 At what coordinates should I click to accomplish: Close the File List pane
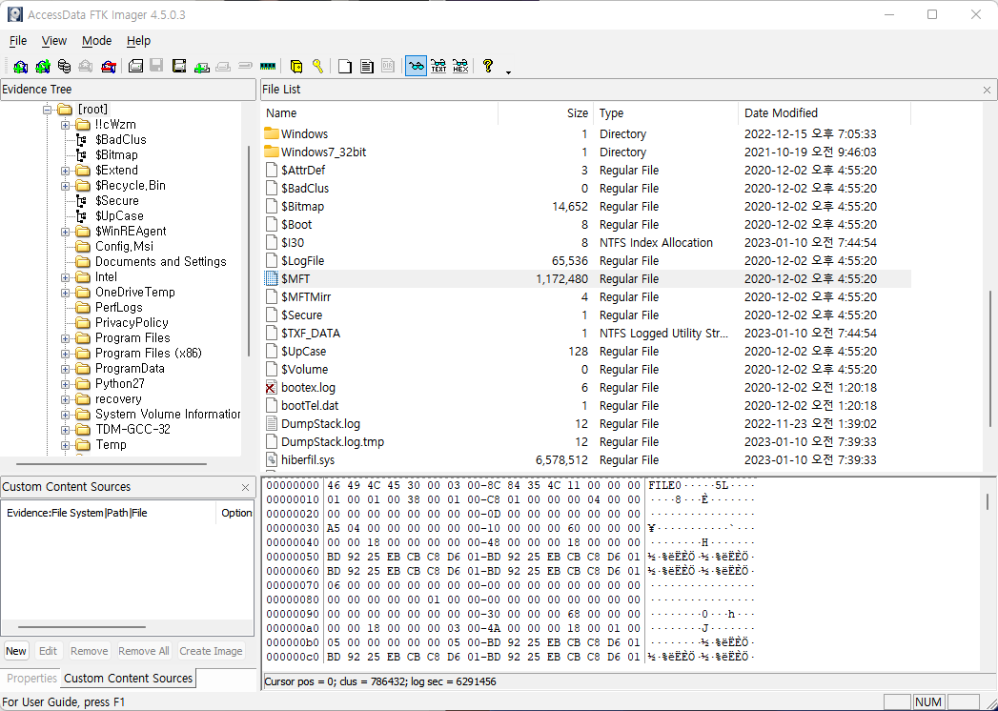(x=987, y=91)
